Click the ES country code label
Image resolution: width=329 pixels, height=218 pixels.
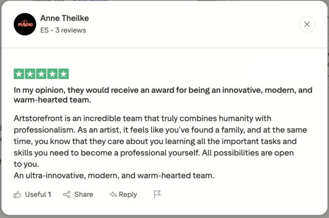click(45, 30)
